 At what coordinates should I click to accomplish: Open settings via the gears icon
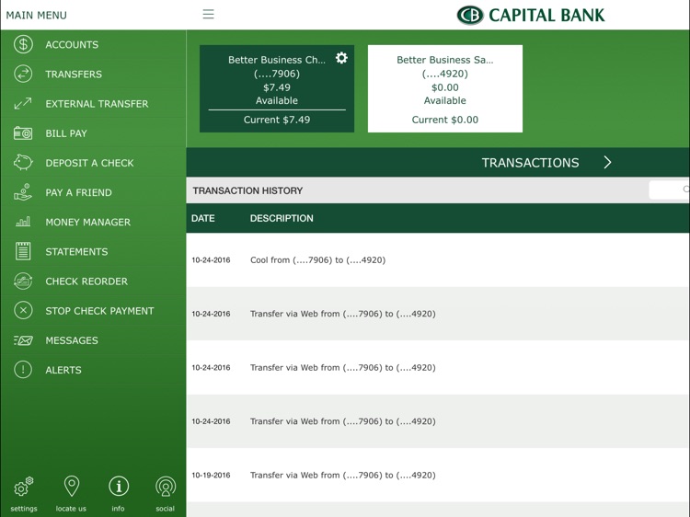[x=24, y=487]
